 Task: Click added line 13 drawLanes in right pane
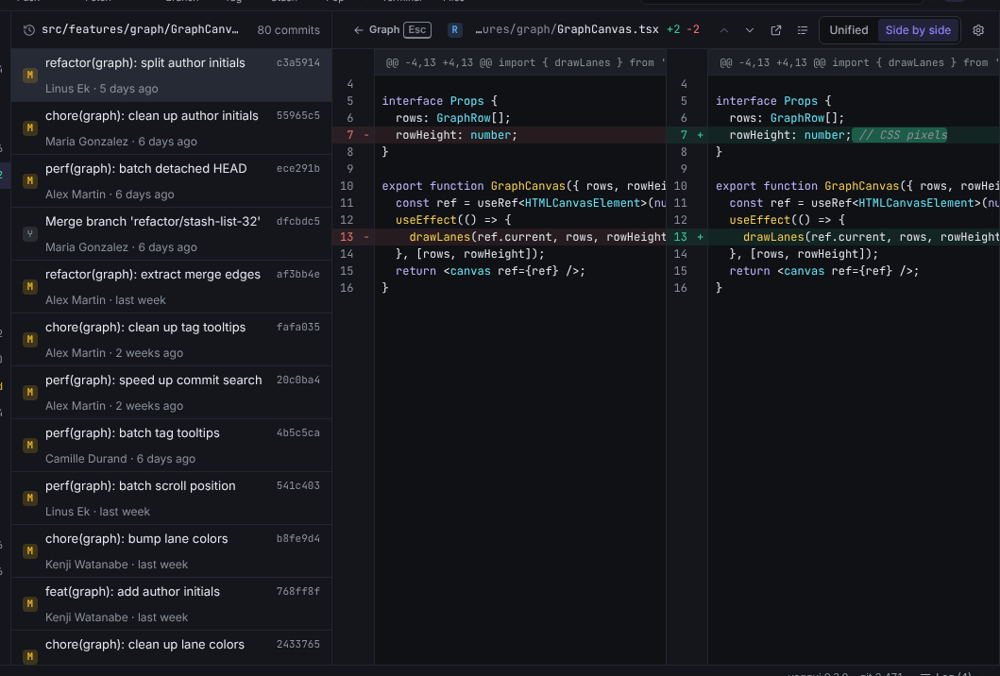pyautogui.click(x=834, y=237)
